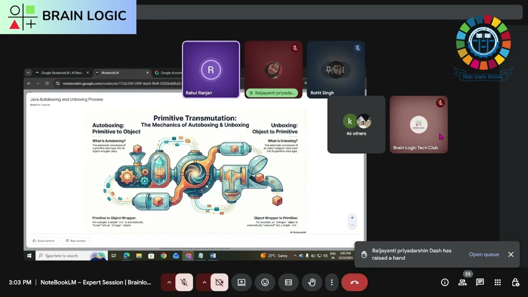
Task: Zoom out with the minus button
Action: (352, 225)
